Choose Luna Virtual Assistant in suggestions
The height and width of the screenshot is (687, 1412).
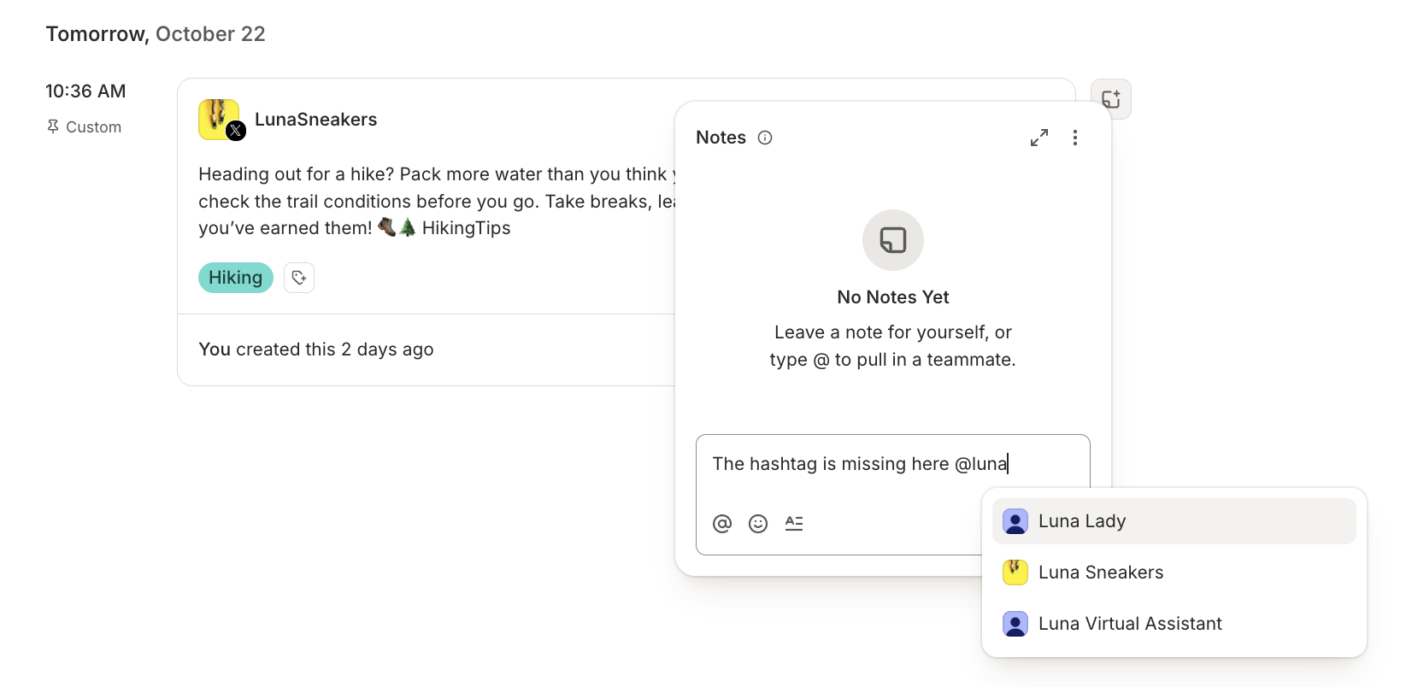[x=1174, y=624]
